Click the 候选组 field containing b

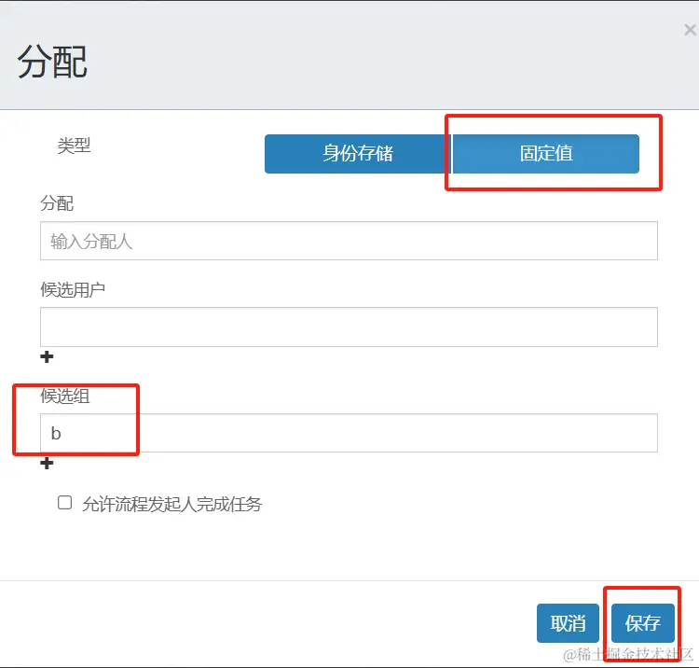[349, 433]
